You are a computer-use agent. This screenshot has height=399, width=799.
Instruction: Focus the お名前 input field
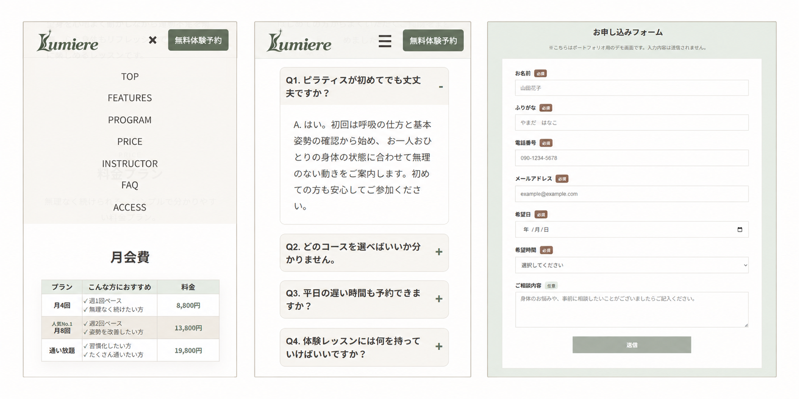click(631, 88)
